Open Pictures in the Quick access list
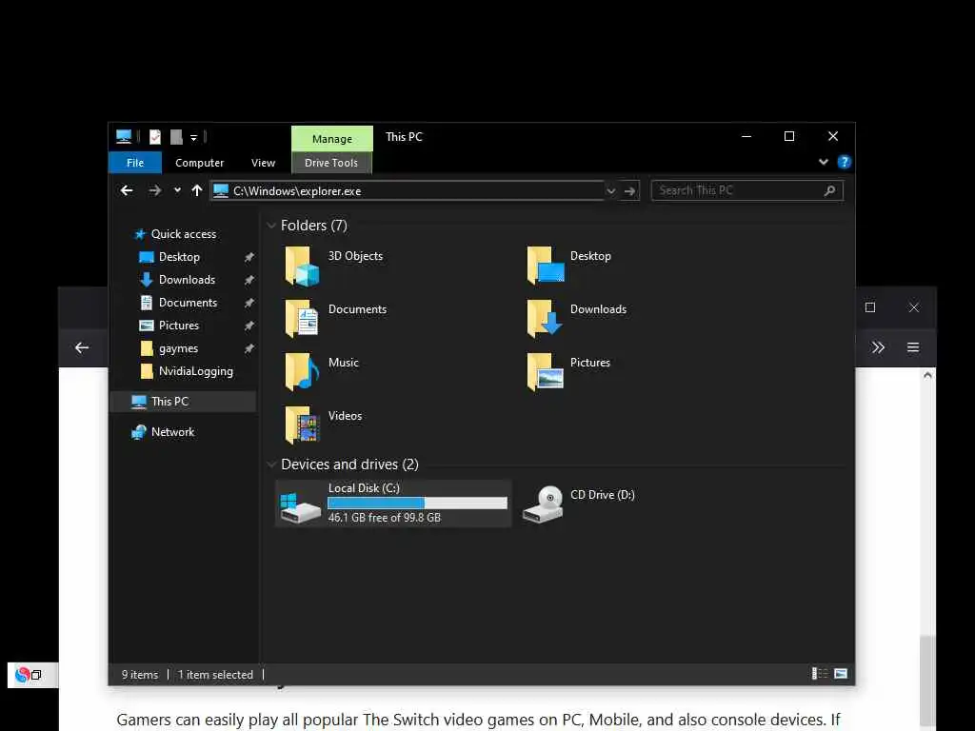This screenshot has width=975, height=731. pos(178,326)
